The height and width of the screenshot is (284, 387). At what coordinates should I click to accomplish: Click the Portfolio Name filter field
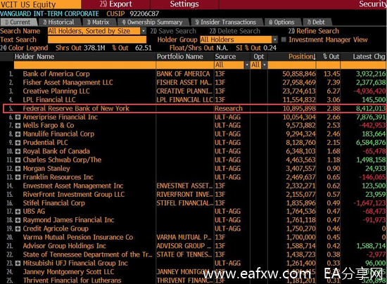coord(185,65)
